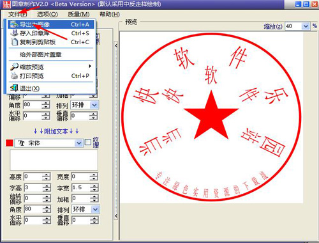
Task: Click the copy to clipboard icon
Action: (14, 42)
